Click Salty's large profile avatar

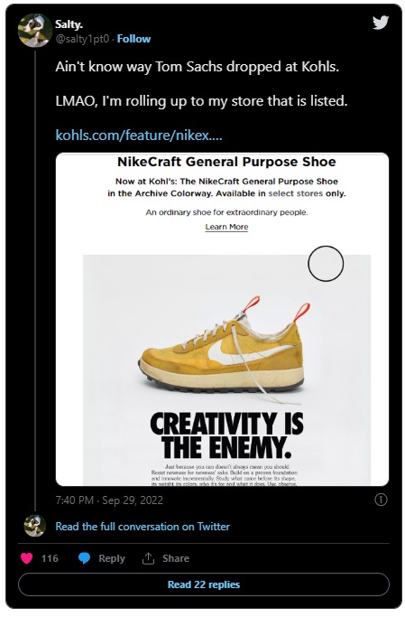click(x=35, y=31)
